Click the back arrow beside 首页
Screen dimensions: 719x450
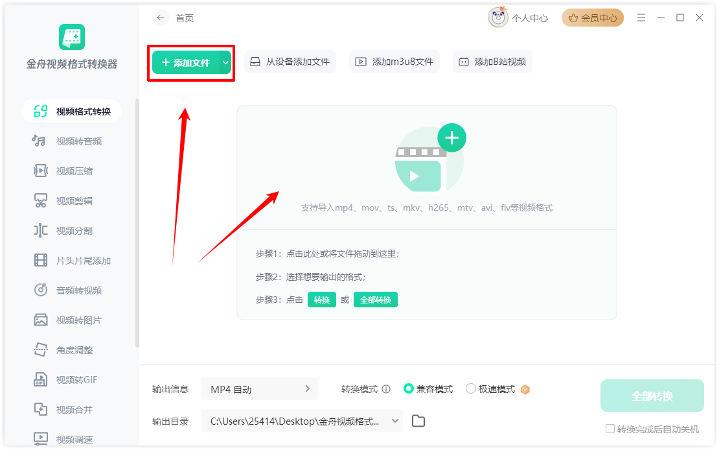pyautogui.click(x=160, y=18)
